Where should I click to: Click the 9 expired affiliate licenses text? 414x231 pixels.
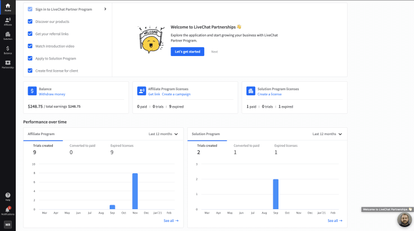coord(176,107)
